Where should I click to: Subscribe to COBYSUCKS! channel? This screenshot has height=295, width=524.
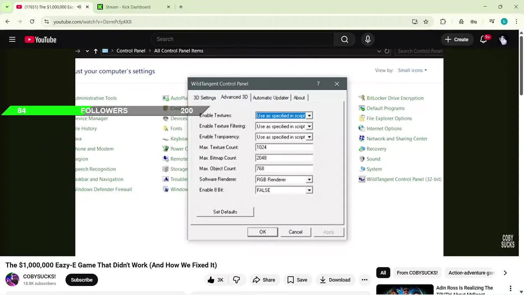point(81,280)
